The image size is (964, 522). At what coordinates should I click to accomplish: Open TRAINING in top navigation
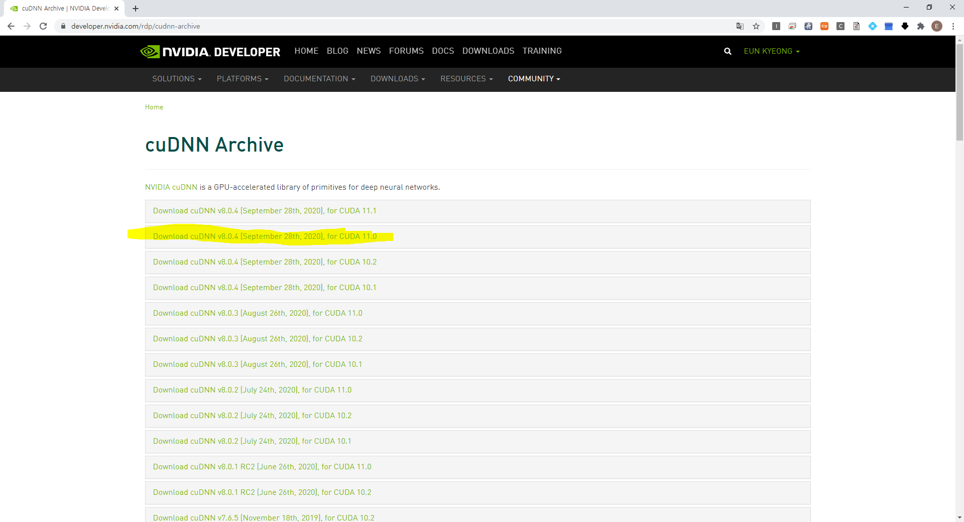coord(542,51)
